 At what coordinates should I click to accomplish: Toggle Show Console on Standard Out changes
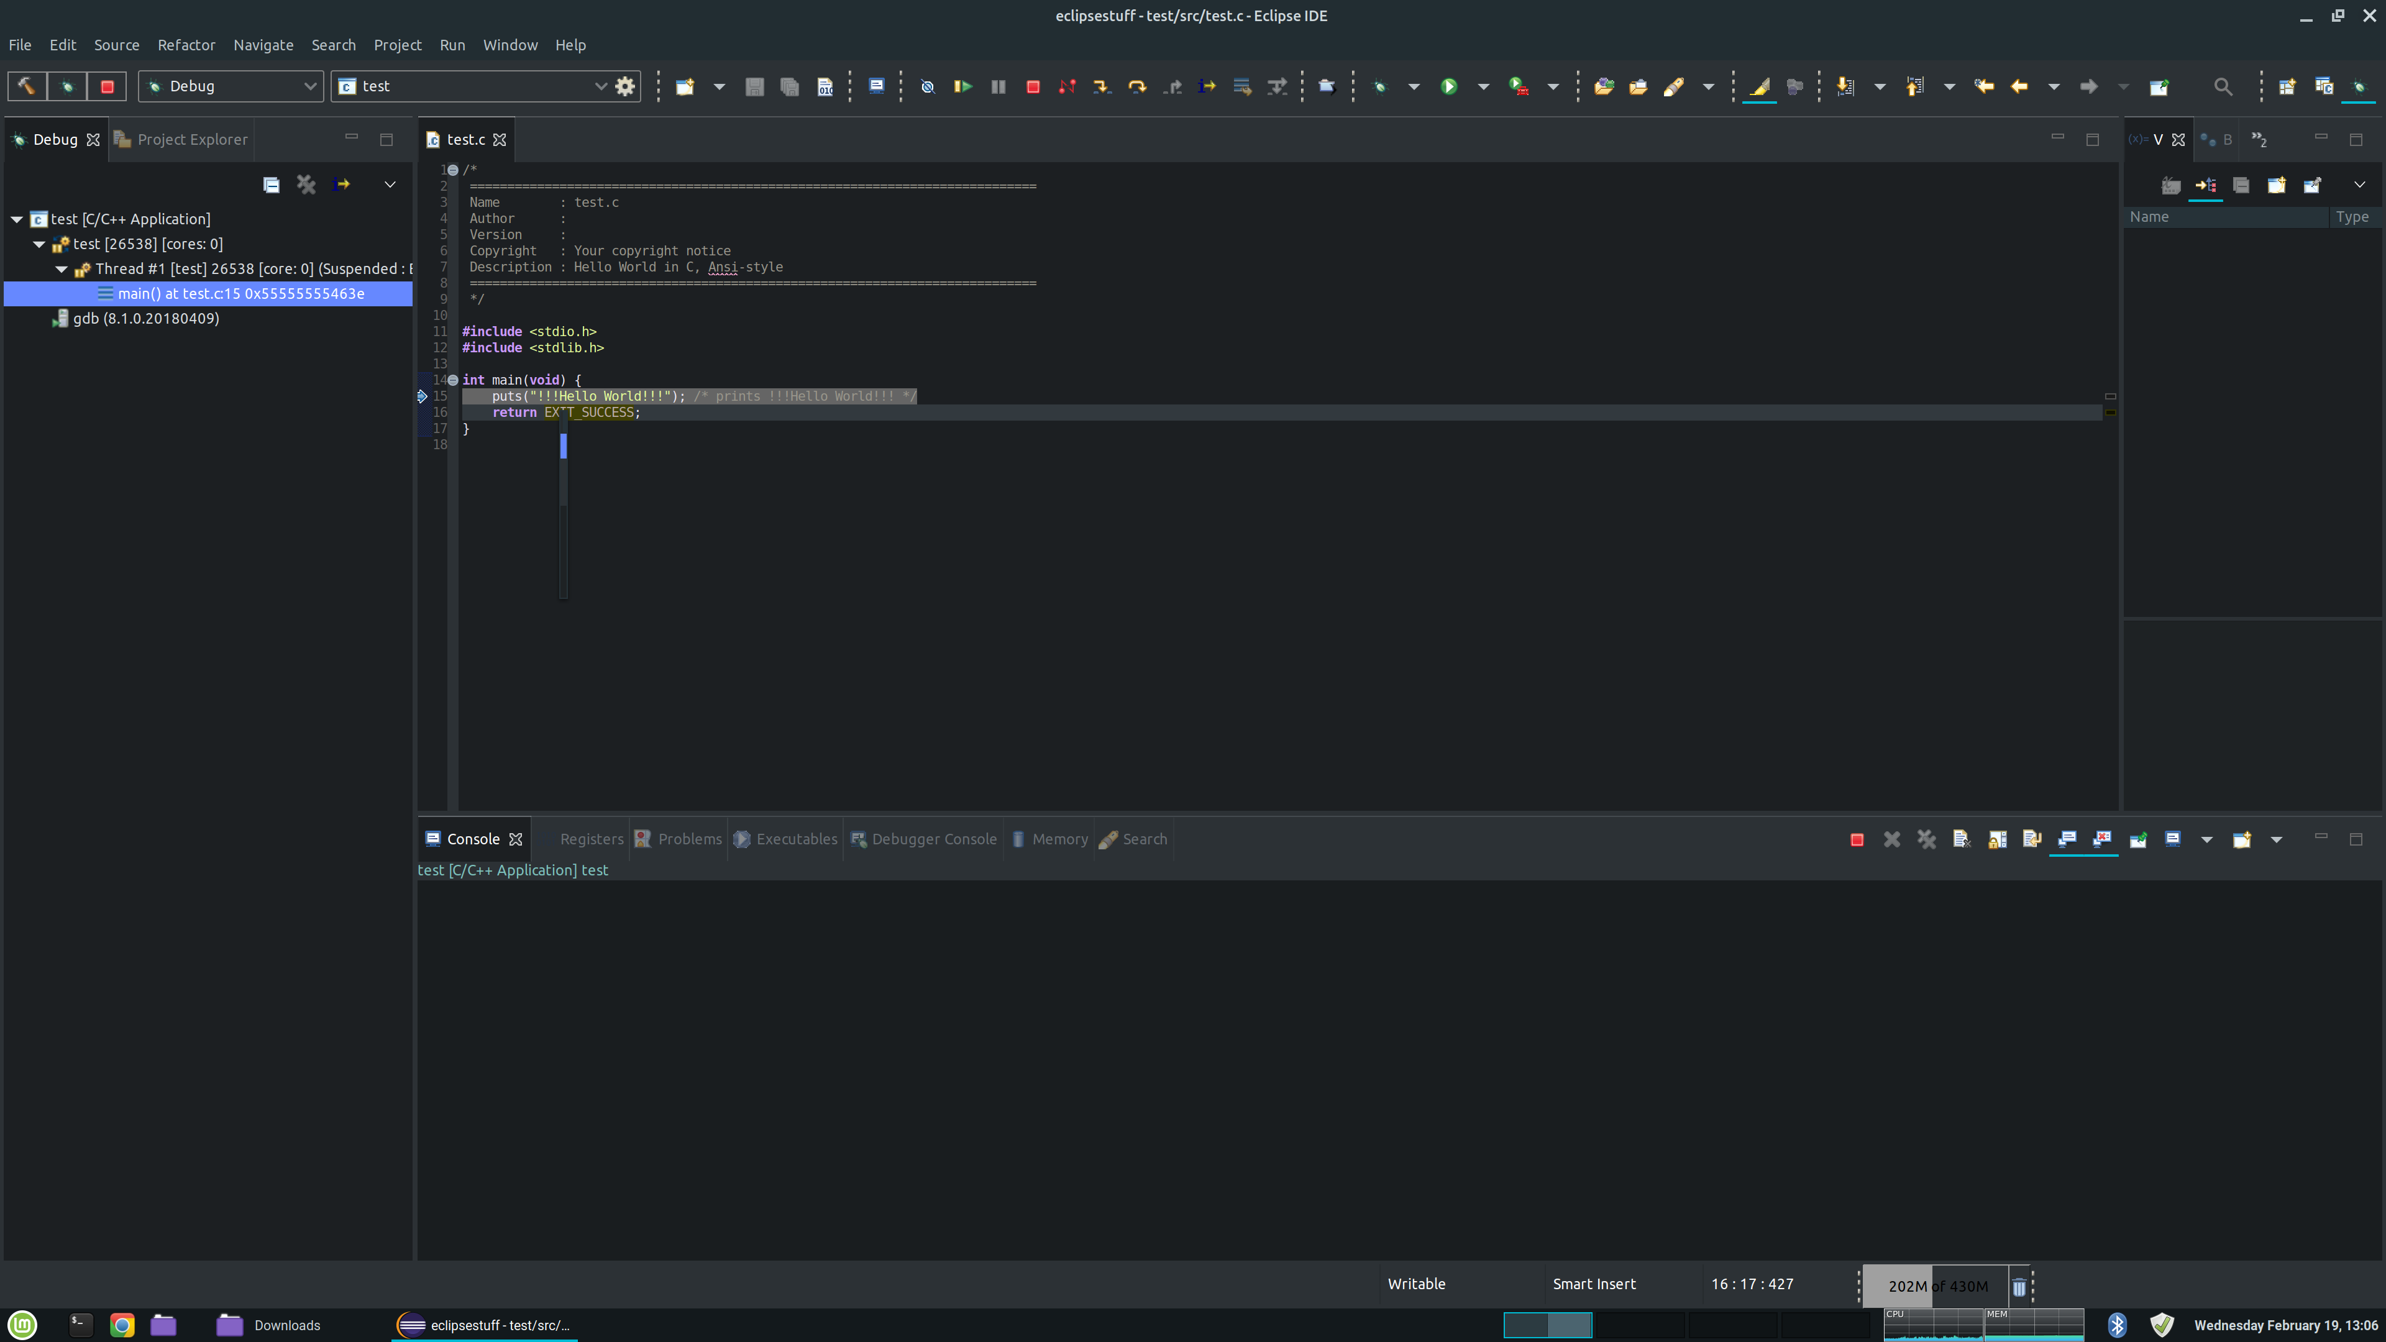(x=2067, y=840)
